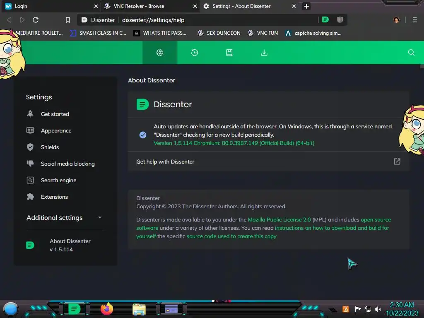Open the Settings gear tab in green bar
This screenshot has height=318, width=424.
[160, 53]
